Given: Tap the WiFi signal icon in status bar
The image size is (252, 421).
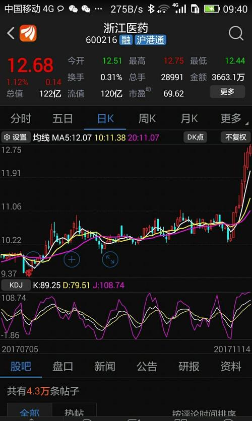Looking at the screenshot, I should click(163, 9).
